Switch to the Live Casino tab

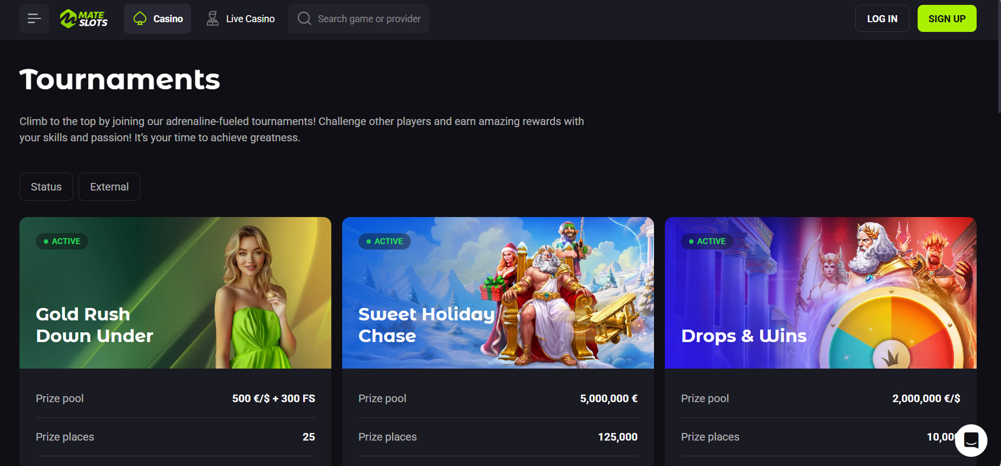click(240, 18)
